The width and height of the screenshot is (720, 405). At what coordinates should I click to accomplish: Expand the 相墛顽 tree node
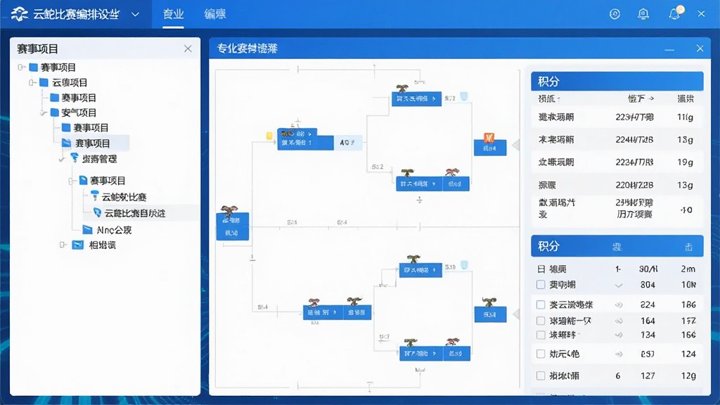(x=63, y=245)
